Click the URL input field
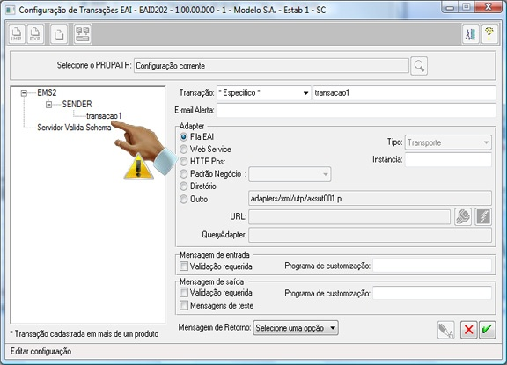 pyautogui.click(x=349, y=216)
